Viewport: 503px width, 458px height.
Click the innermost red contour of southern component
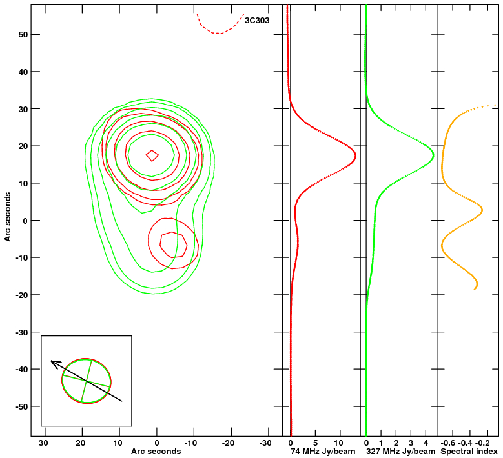tap(173, 244)
